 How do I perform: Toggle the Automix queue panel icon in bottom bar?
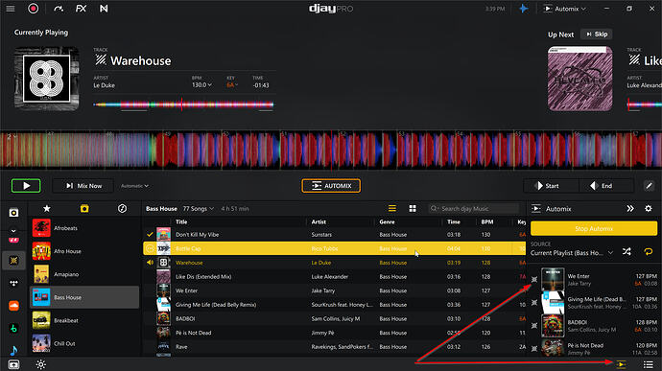[621, 364]
